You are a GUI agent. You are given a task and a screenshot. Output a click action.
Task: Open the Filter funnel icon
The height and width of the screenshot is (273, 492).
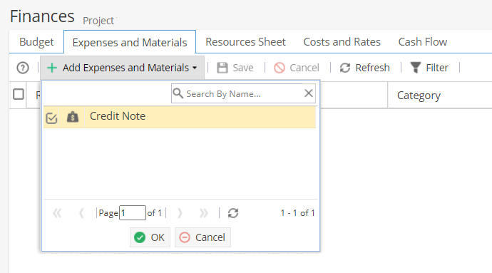[x=416, y=68]
